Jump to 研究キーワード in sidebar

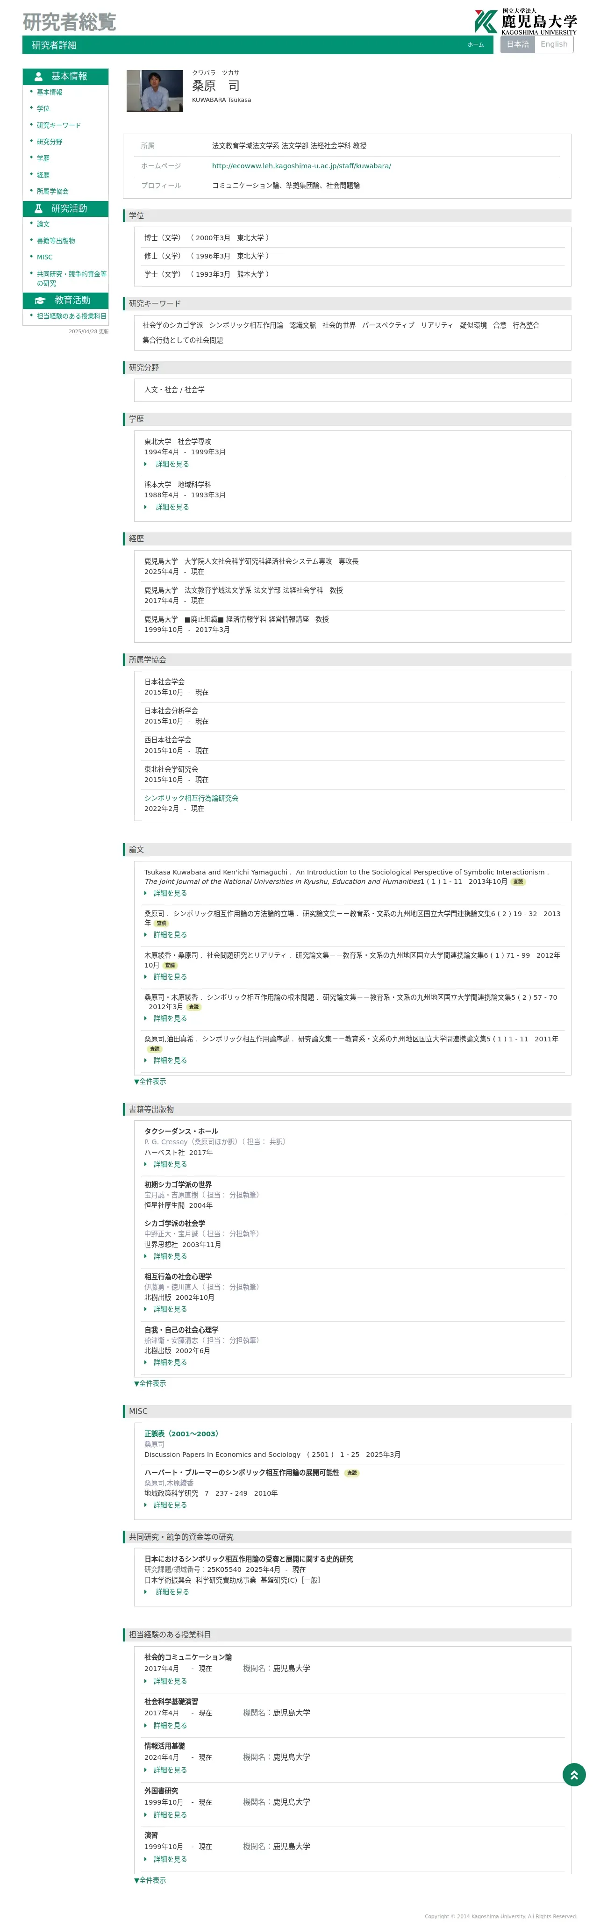tap(59, 125)
